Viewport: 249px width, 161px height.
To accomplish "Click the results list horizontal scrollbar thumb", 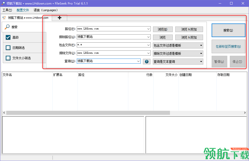I will pyautogui.click(x=88, y=113).
